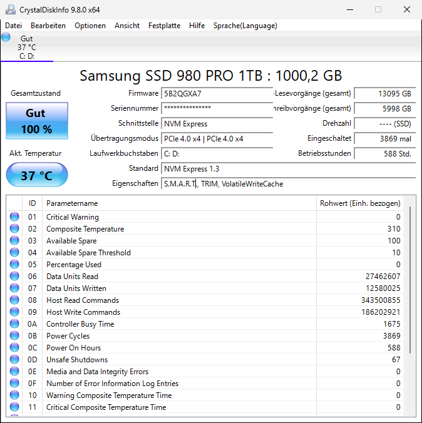422x423 pixels.
Task: Click the attribute list vertical scrollbar
Action: coord(410,280)
